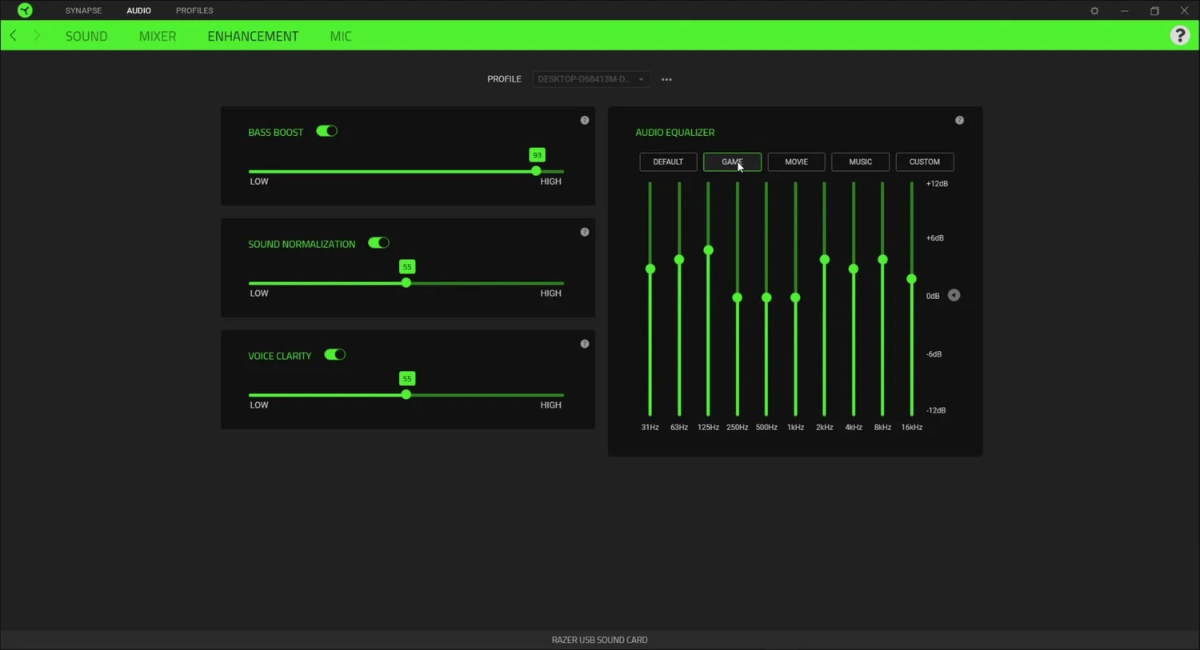
Task: Click the 250Hz equalizer band handle
Action: point(738,297)
